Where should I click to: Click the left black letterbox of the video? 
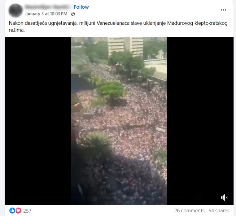[x=38, y=121]
